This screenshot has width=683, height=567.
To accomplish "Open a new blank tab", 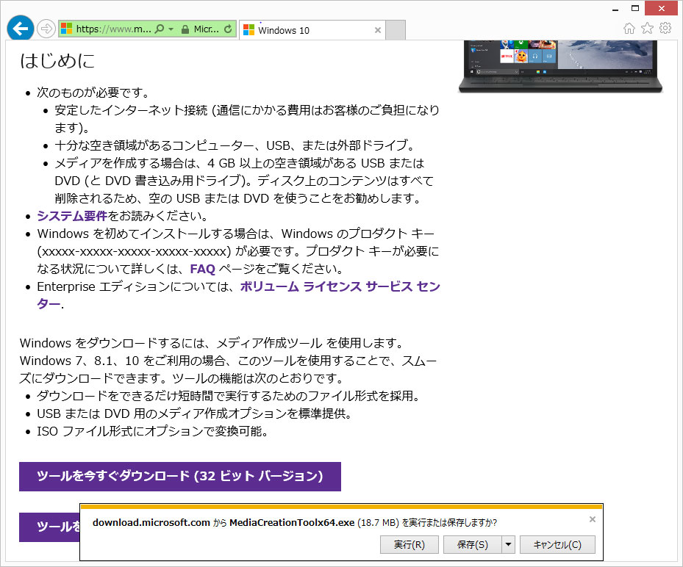I will pyautogui.click(x=396, y=30).
